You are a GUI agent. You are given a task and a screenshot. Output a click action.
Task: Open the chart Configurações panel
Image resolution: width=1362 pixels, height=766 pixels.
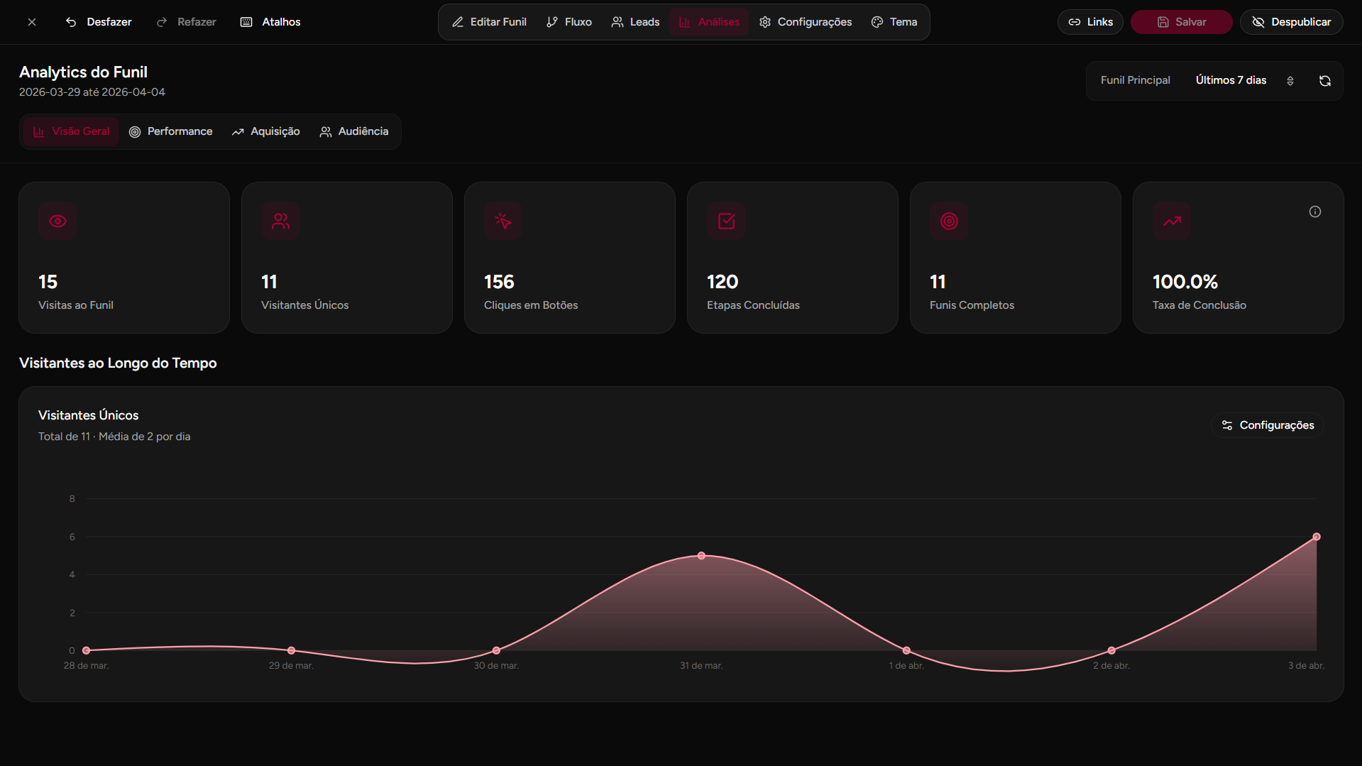pyautogui.click(x=1266, y=425)
